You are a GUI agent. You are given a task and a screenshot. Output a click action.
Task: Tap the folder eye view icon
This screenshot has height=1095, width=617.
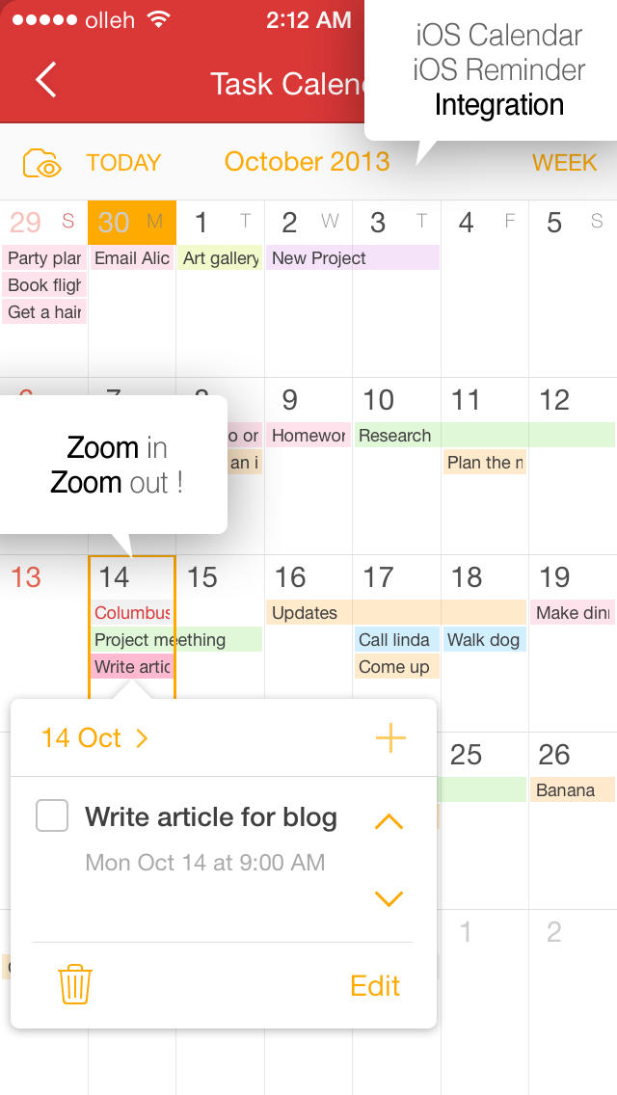coord(42,163)
